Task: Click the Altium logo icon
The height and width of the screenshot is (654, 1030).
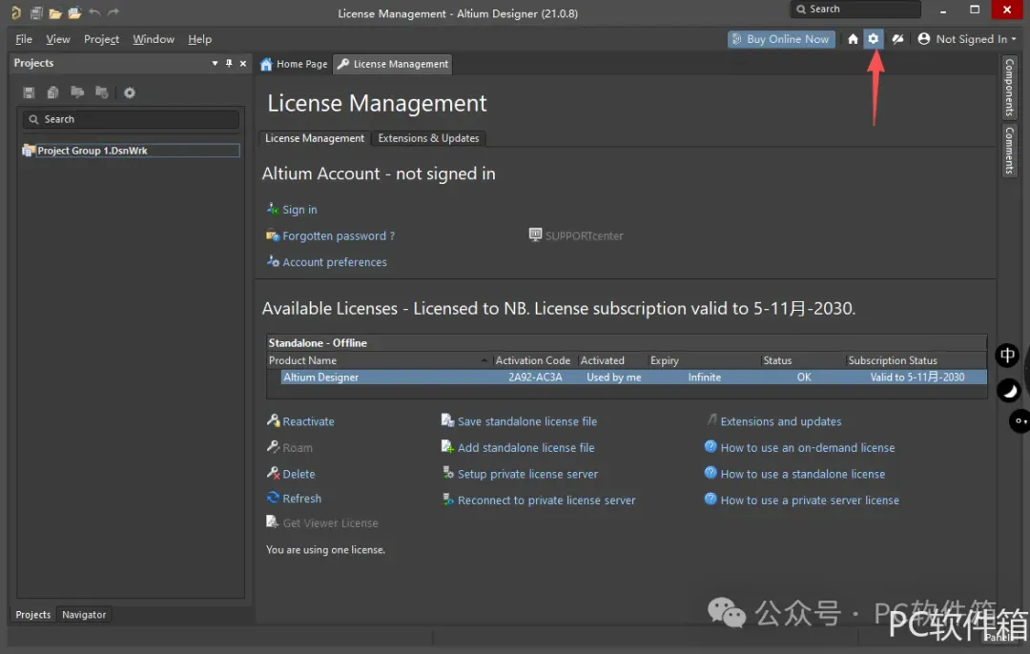Action: click(16, 12)
